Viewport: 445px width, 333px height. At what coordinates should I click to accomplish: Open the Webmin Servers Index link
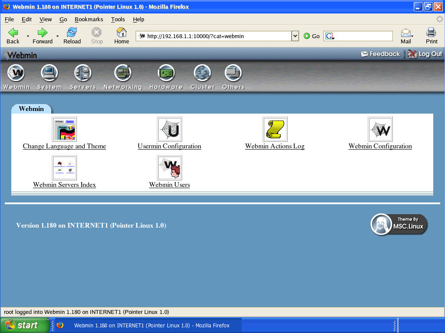point(64,185)
